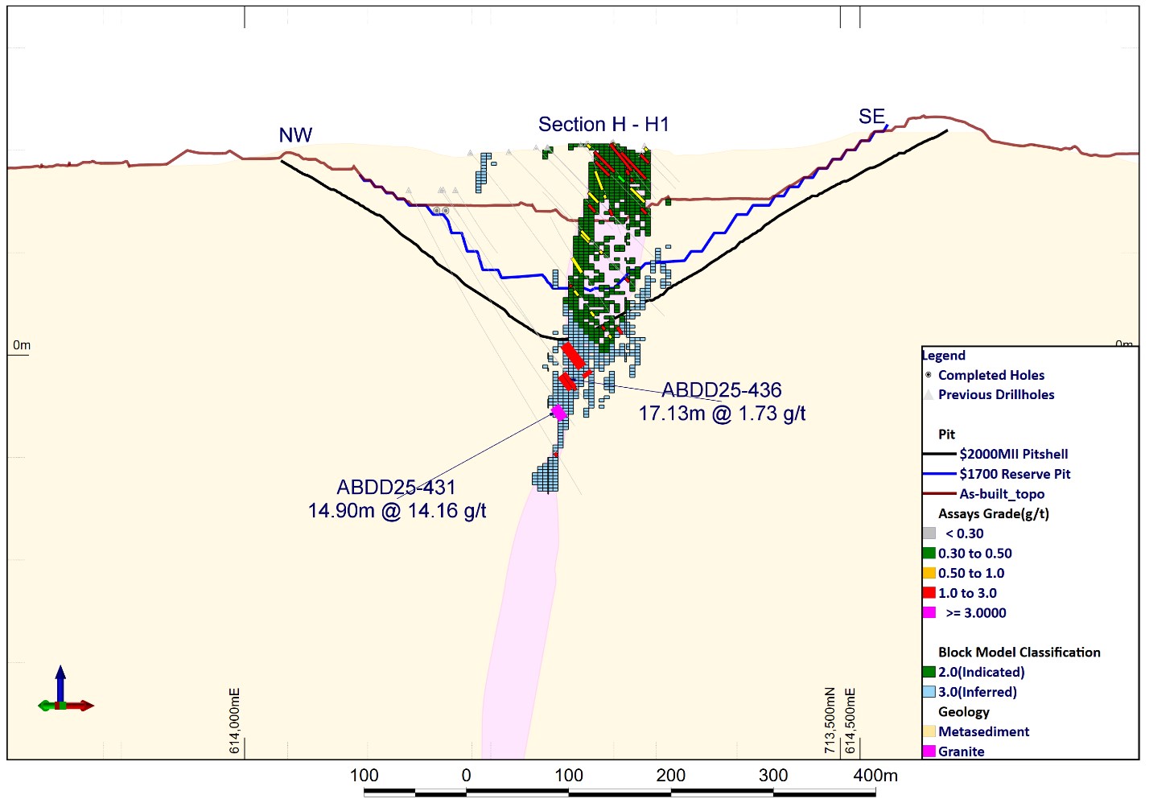
Task: Pick the green 0.30 to 0.50 swatch
Action: point(929,554)
